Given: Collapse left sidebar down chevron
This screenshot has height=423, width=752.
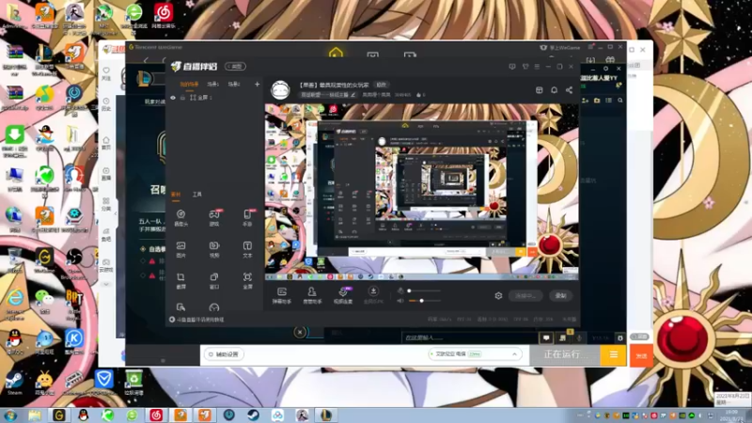Looking at the screenshot, I should click(106, 285).
